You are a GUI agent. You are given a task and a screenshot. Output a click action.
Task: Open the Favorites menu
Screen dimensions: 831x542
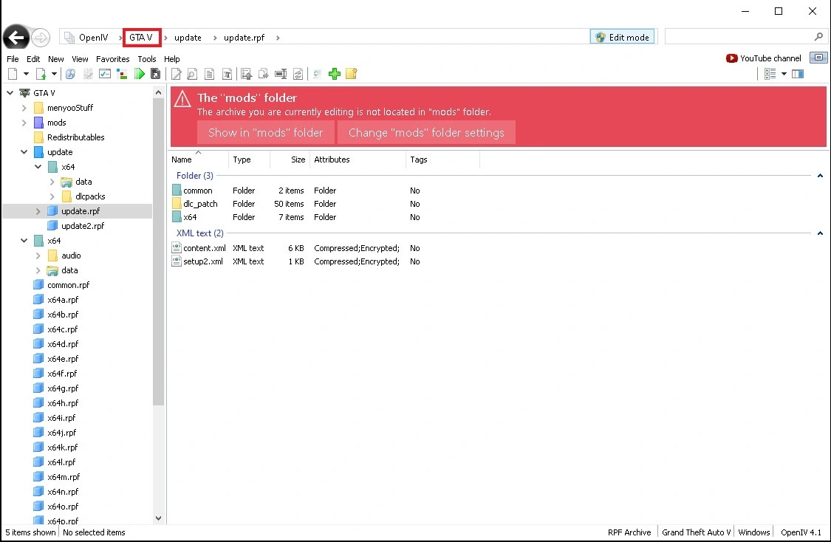pyautogui.click(x=113, y=59)
